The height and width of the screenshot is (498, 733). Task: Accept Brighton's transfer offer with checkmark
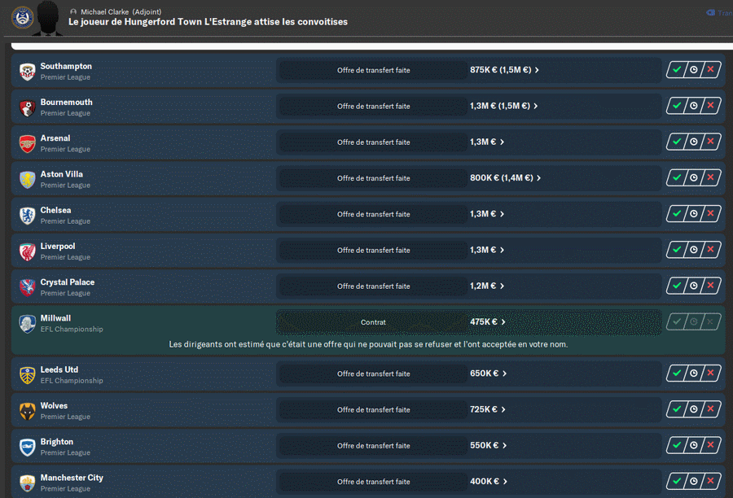(x=676, y=445)
